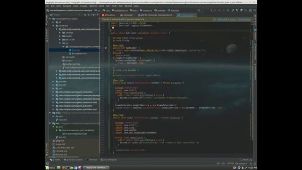Click the volume icon in system tray

tap(255, 168)
